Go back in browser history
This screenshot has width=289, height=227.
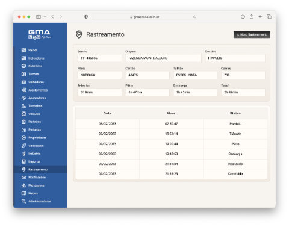point(52,17)
